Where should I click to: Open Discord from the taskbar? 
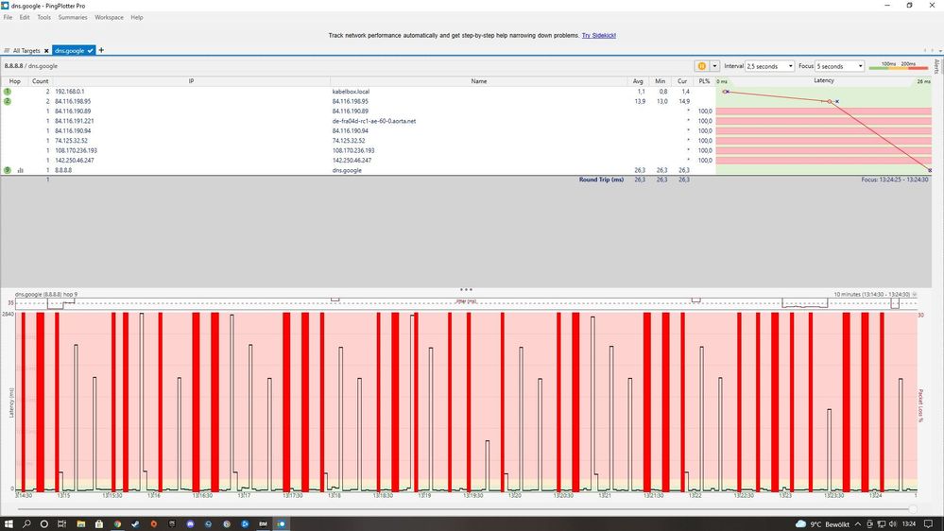click(x=190, y=523)
